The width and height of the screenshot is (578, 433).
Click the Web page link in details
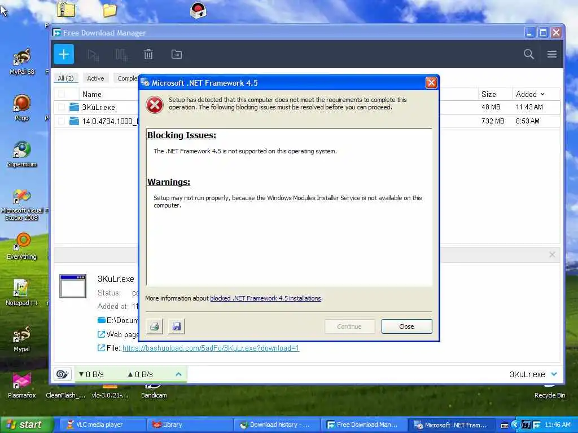click(122, 334)
